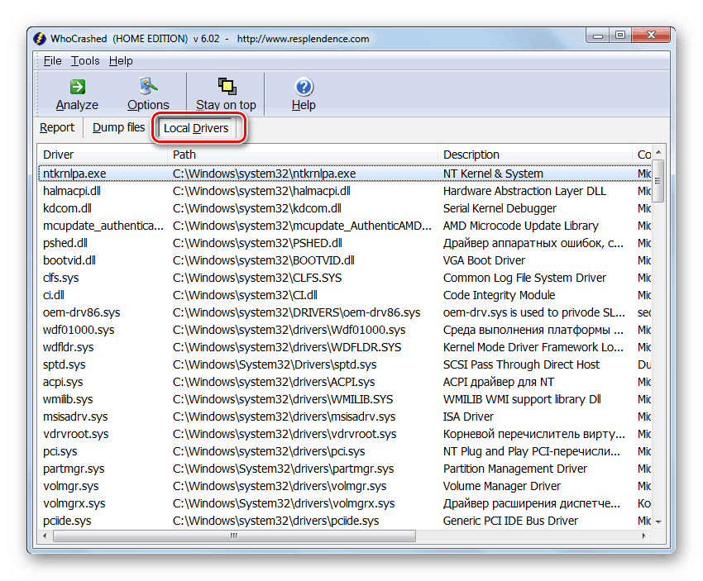Select the wmilib.sys driver row

coord(345,399)
